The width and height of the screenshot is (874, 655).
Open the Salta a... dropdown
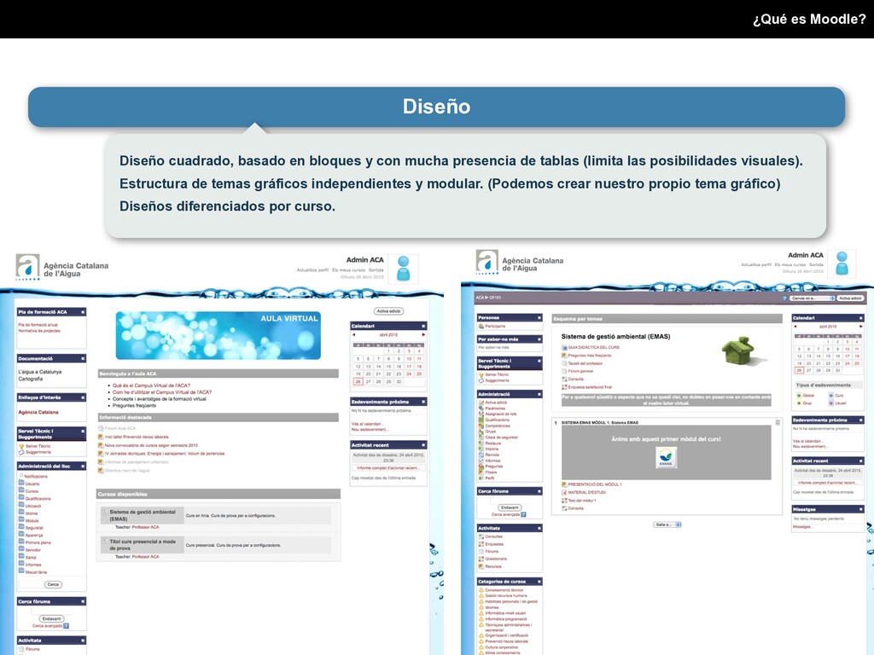pyautogui.click(x=667, y=525)
